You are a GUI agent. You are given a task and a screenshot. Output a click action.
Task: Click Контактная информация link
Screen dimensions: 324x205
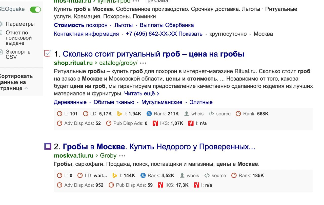coord(86,34)
